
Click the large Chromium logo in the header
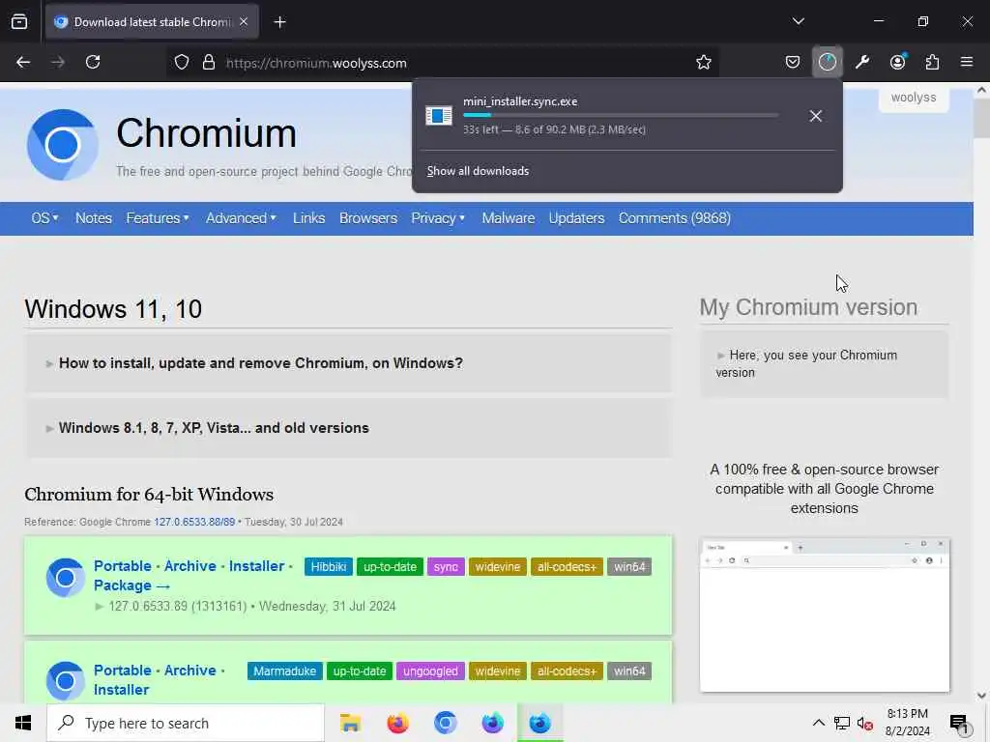pos(63,145)
